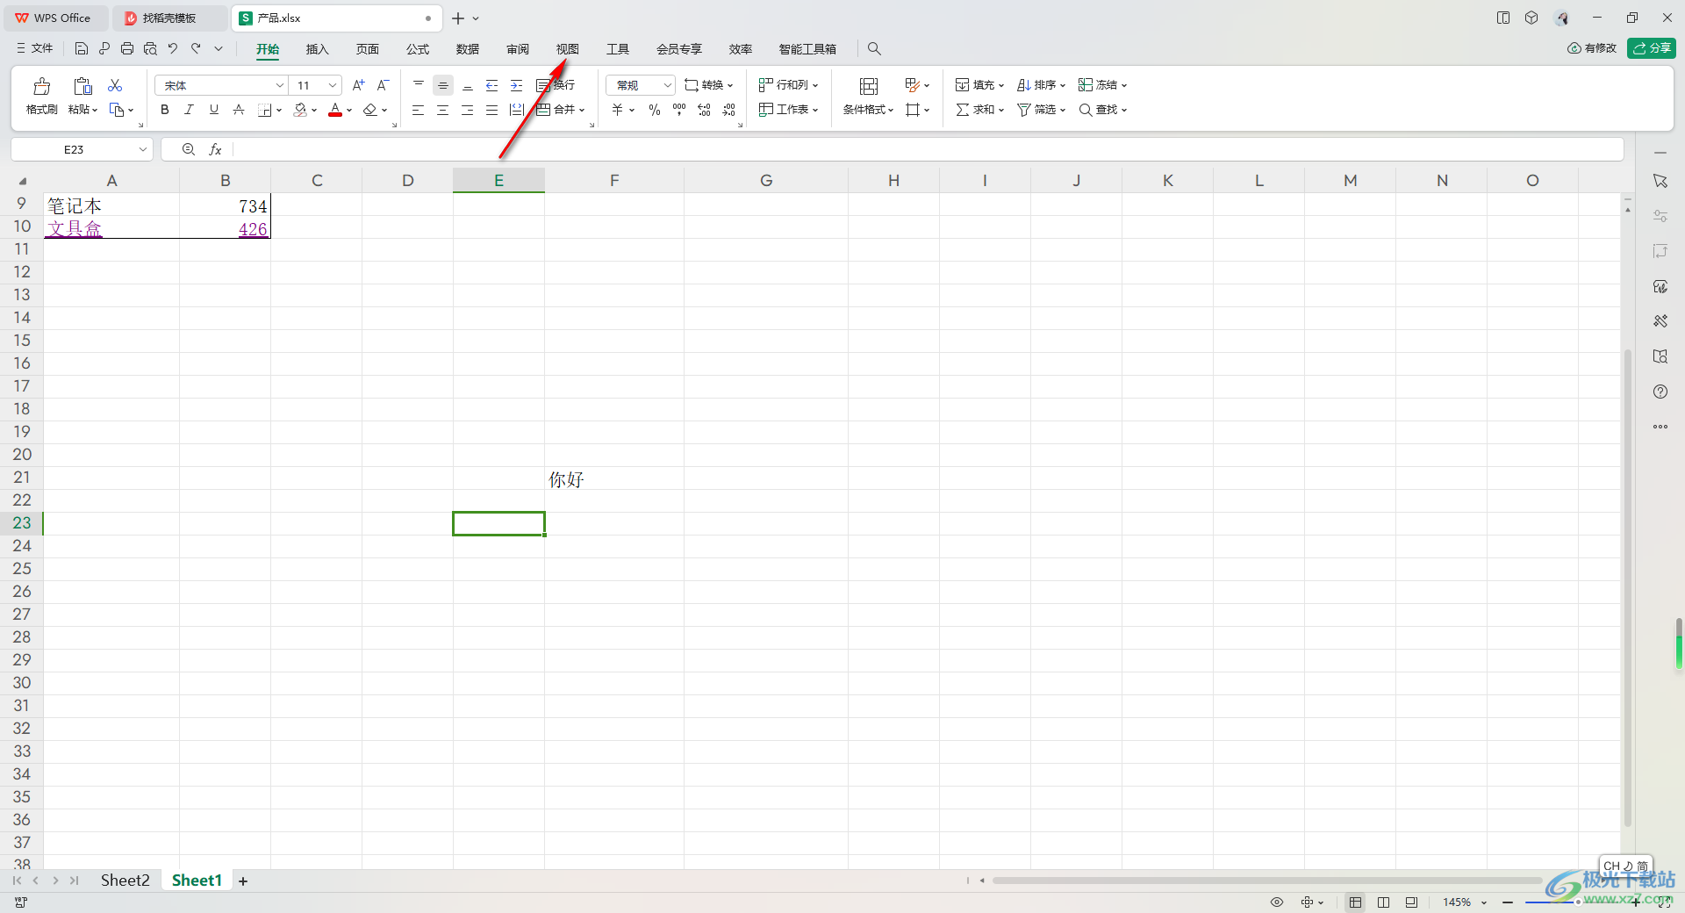
Task: Click the Undo arrow icon
Action: 173,49
